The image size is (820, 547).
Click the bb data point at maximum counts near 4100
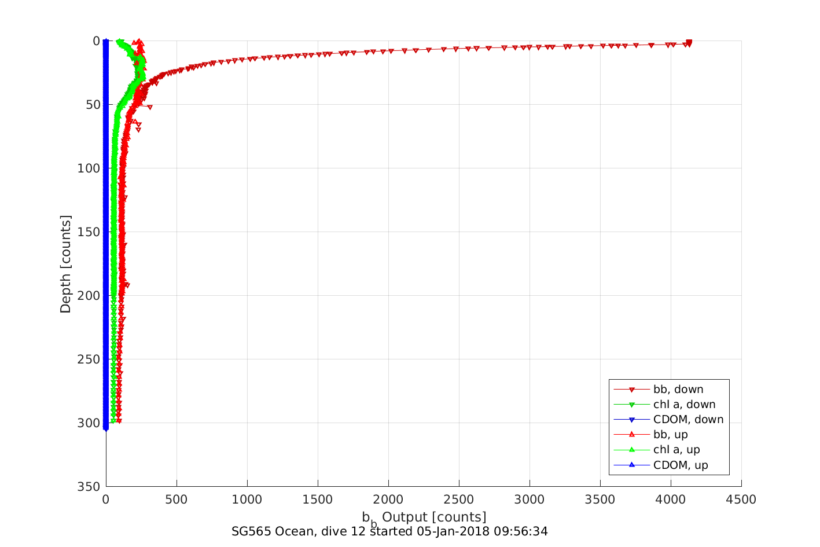[x=689, y=42]
